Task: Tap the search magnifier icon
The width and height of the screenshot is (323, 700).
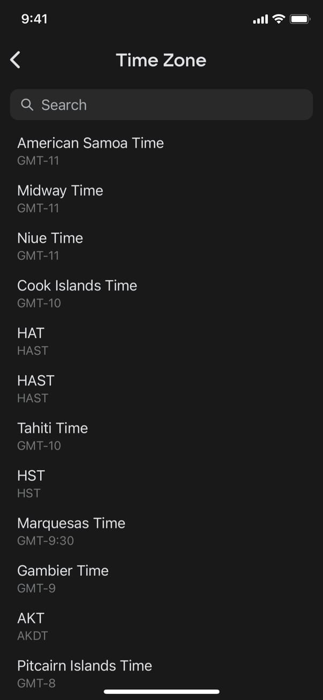Action: (27, 105)
